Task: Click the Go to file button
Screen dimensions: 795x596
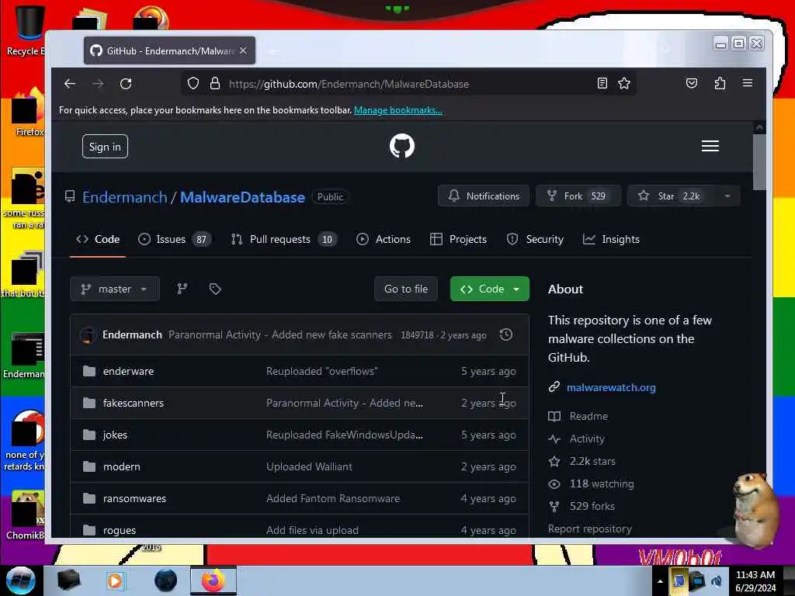Action: click(x=405, y=289)
